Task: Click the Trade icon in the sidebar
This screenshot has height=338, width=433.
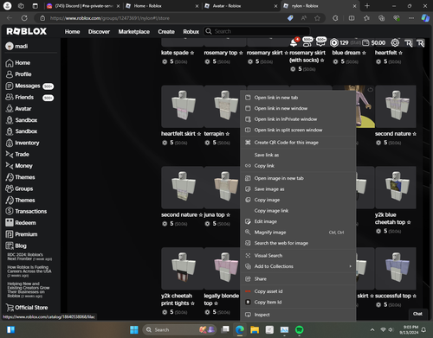Action: pos(10,155)
